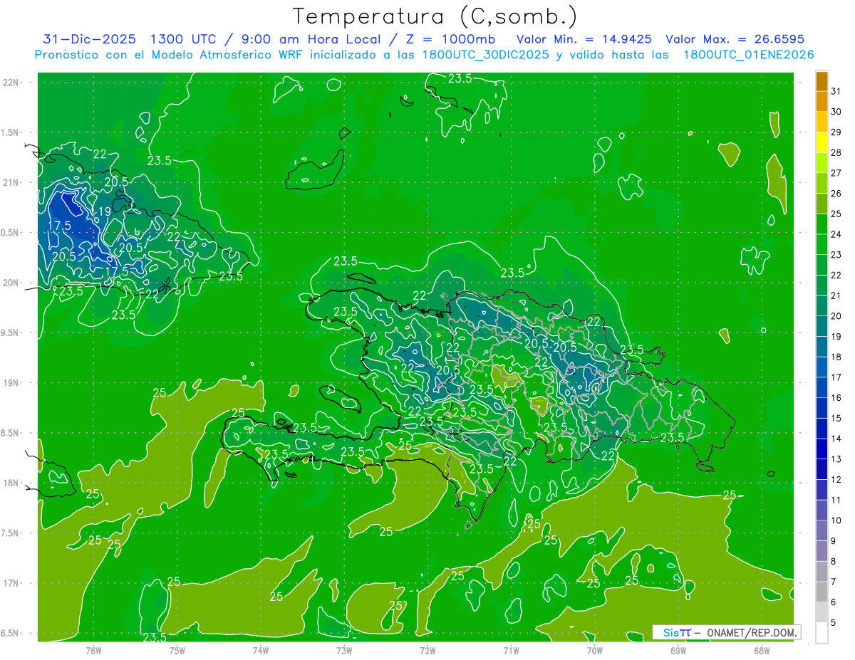Image resolution: width=855 pixels, height=660 pixels.
Task: Click the dark blue swatch between 12 and 13
Action: pos(822,468)
